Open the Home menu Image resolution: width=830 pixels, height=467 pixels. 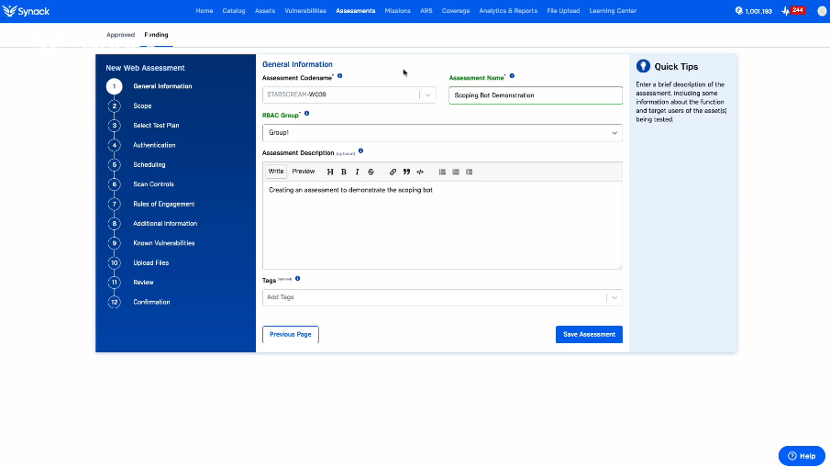[205, 11]
